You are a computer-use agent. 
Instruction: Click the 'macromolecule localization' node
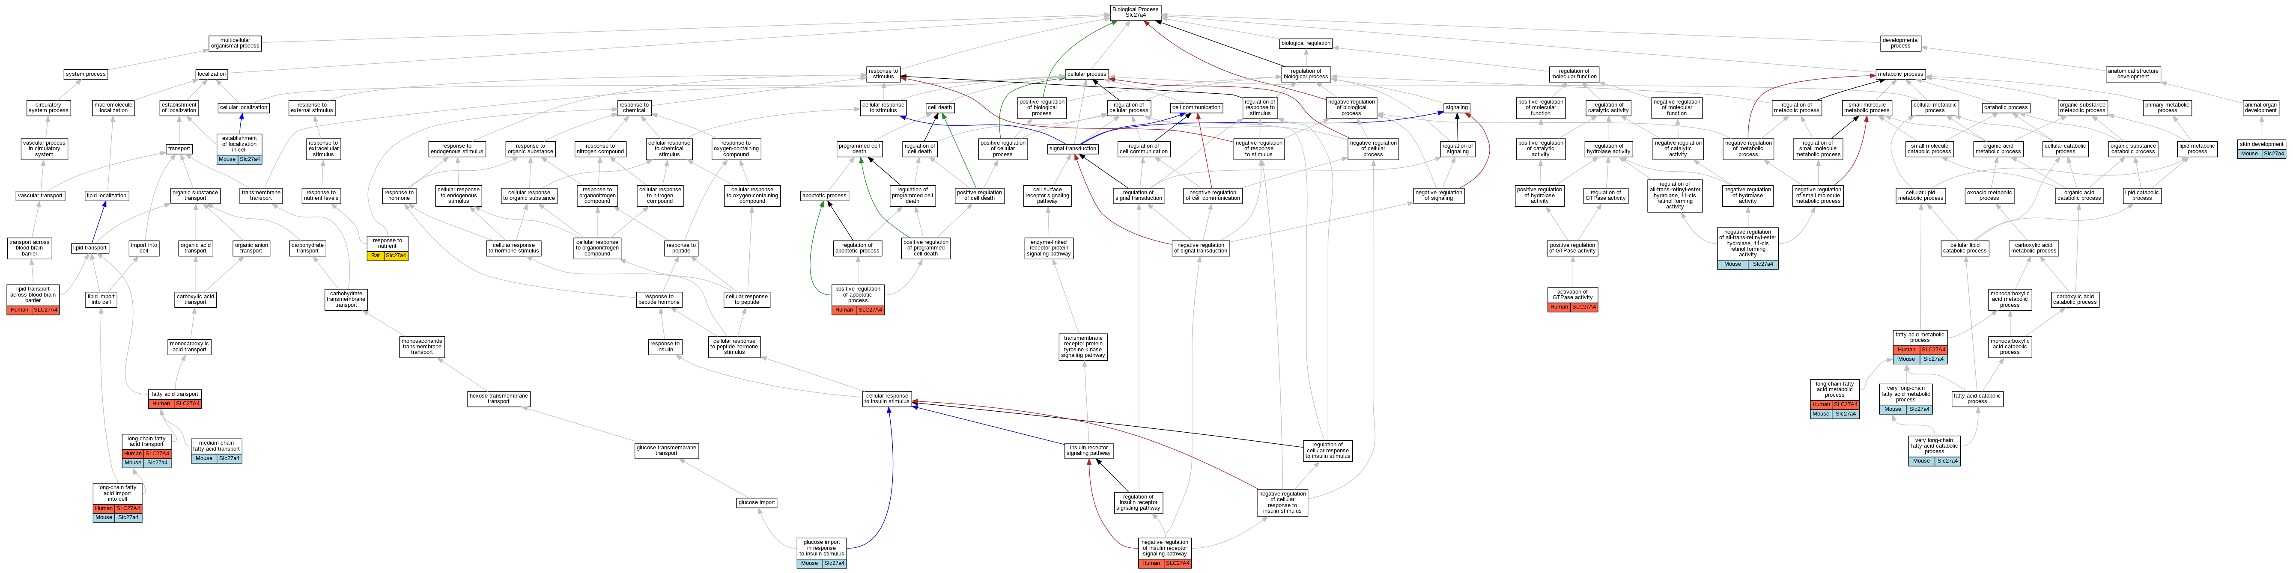click(x=113, y=108)
